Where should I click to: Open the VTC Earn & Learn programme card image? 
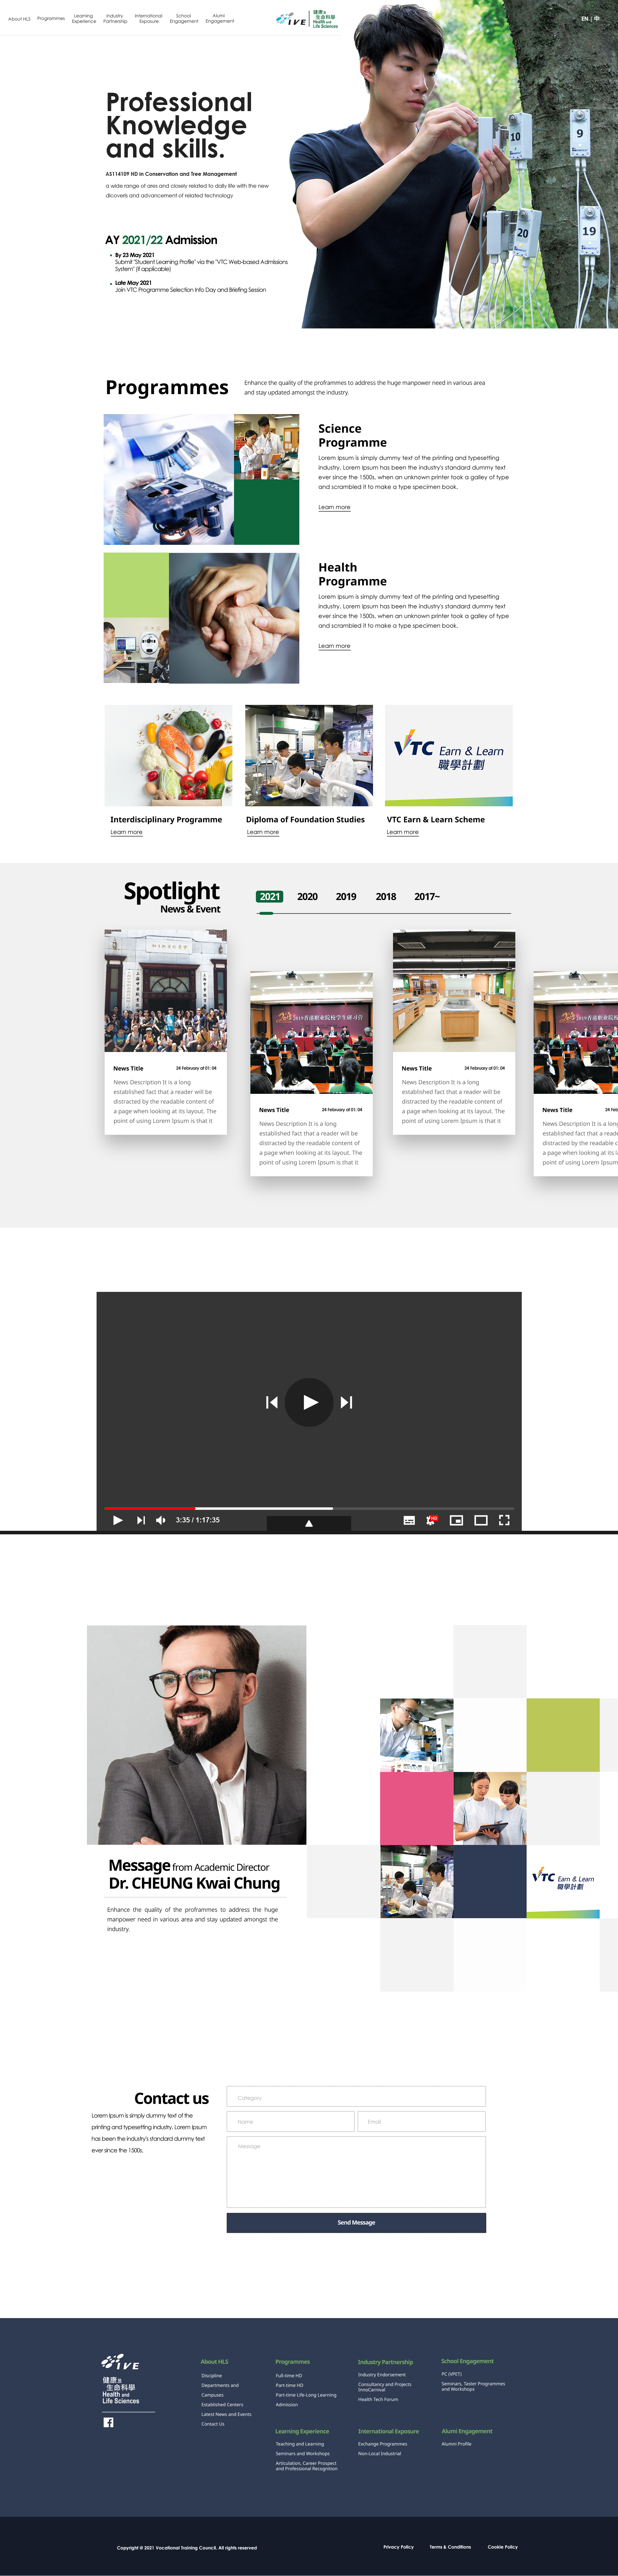click(449, 755)
